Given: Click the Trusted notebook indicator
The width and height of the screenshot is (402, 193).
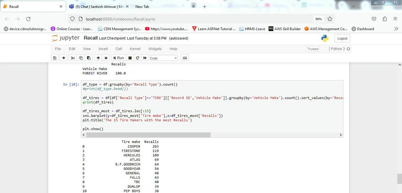Looking at the screenshot, I should pos(313,49).
